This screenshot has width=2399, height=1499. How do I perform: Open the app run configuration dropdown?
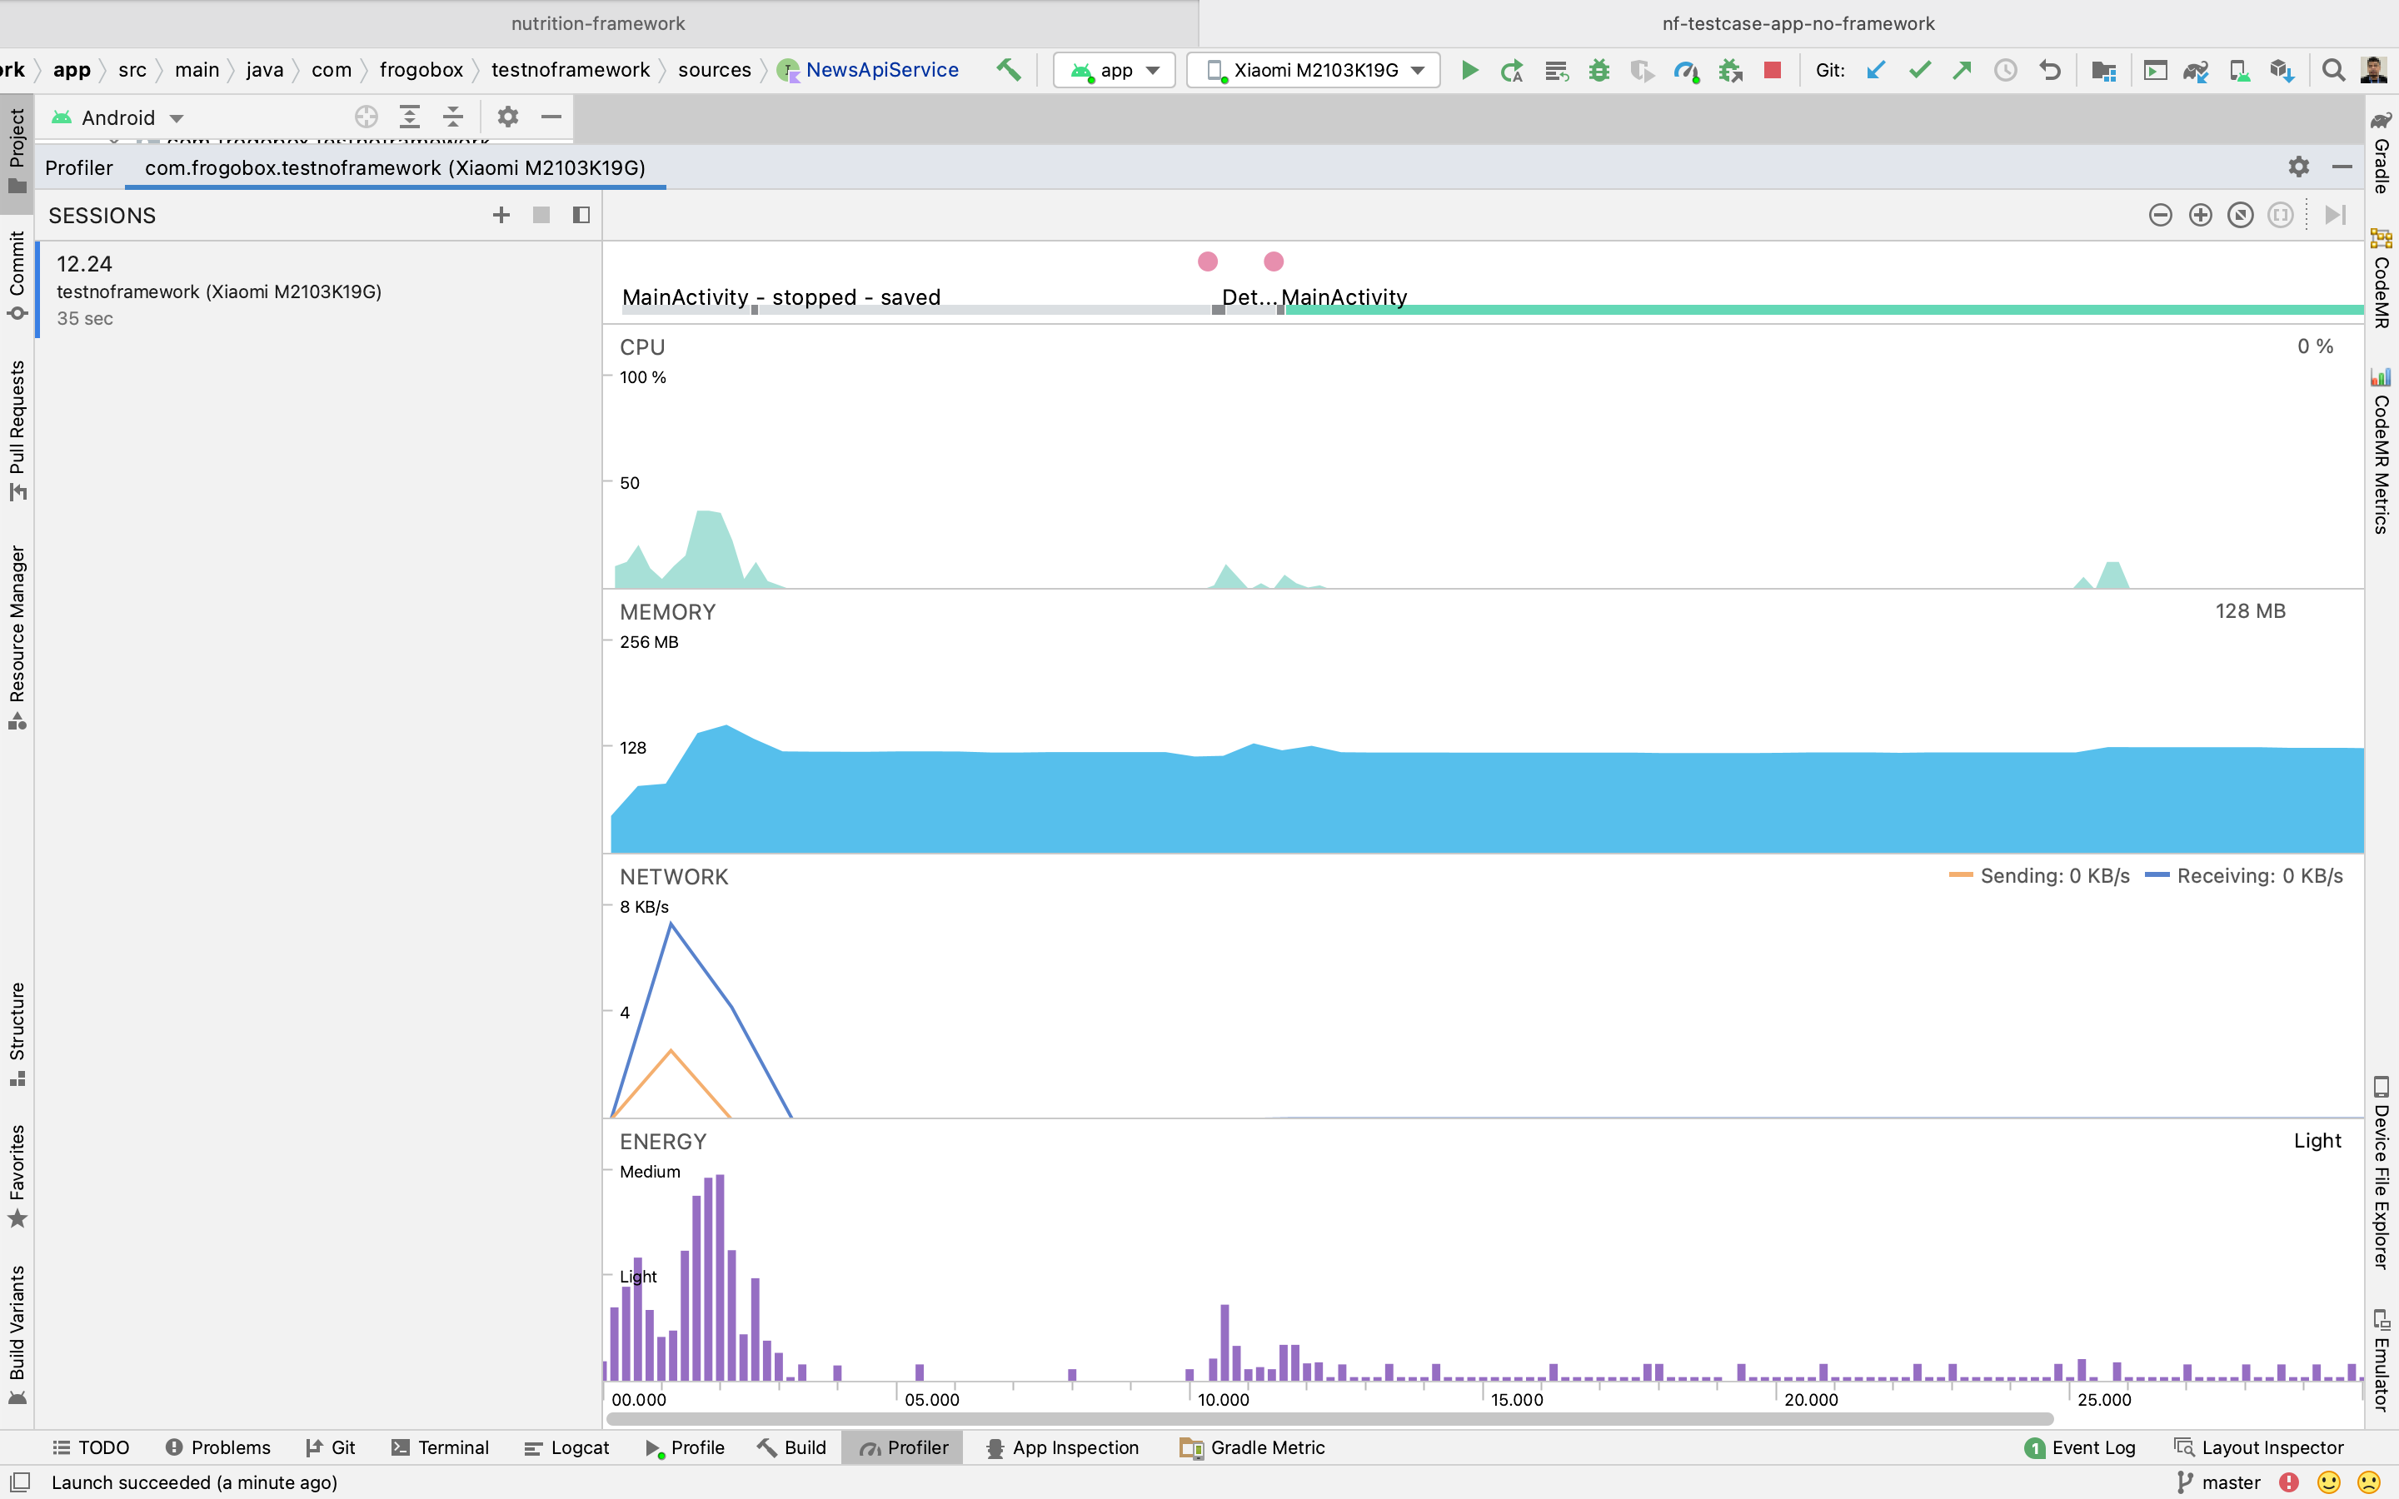click(x=1115, y=71)
